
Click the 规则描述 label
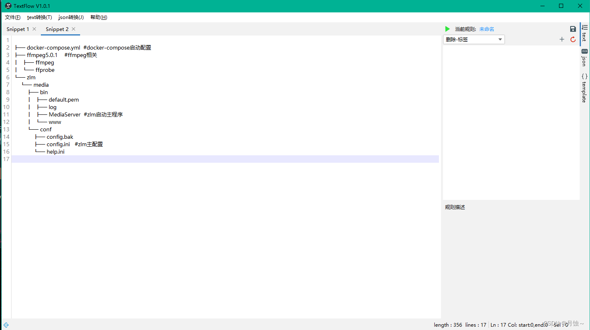pos(455,207)
